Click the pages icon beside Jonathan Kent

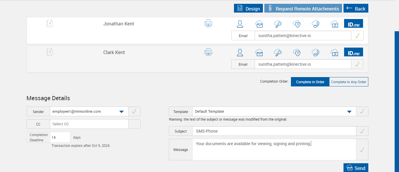[x=50, y=24]
